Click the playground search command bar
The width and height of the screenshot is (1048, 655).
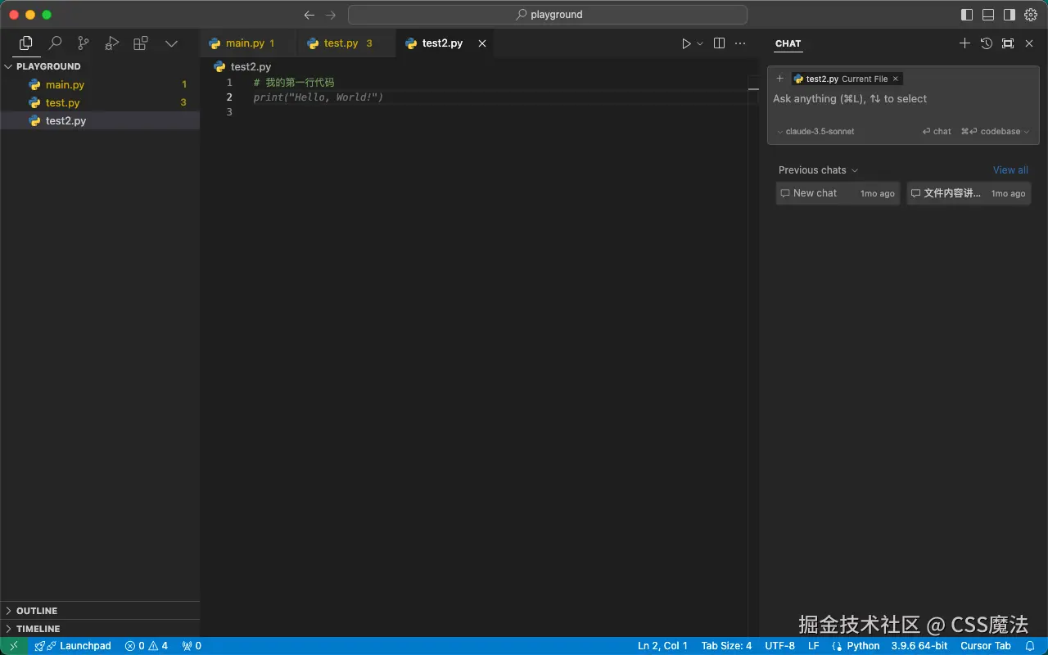click(548, 15)
